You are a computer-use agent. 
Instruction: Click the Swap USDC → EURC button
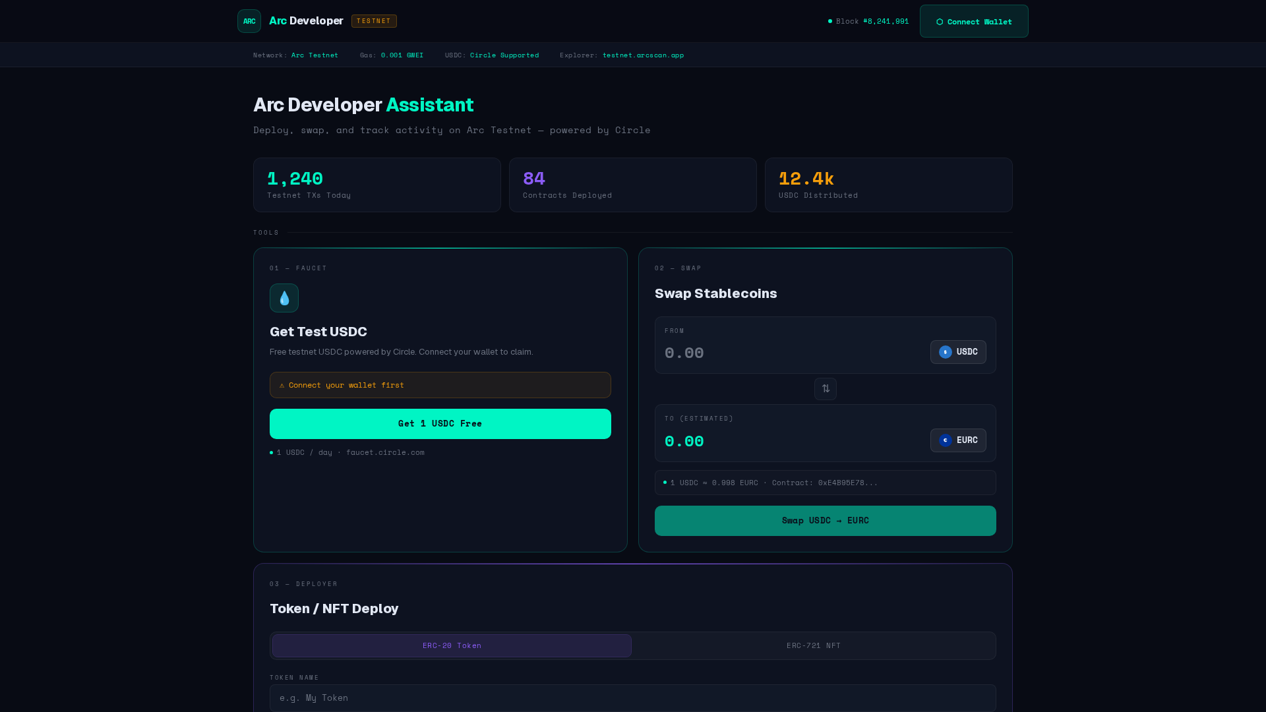click(826, 521)
